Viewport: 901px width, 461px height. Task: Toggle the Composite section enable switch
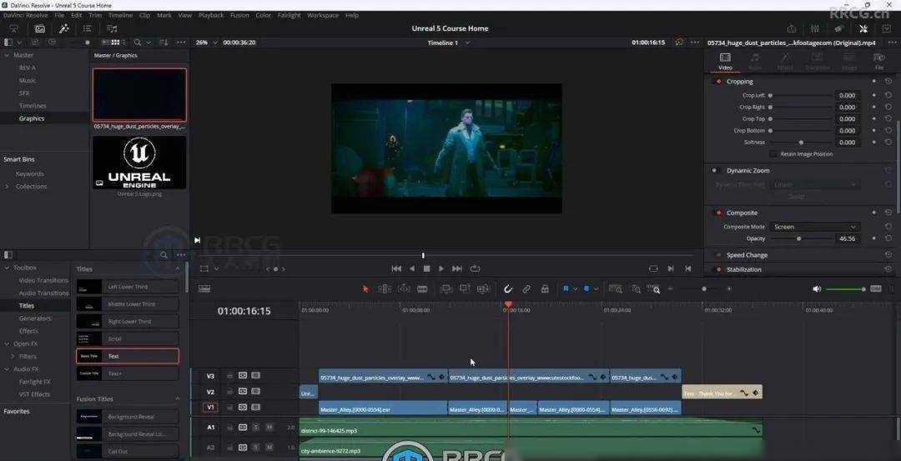(717, 213)
